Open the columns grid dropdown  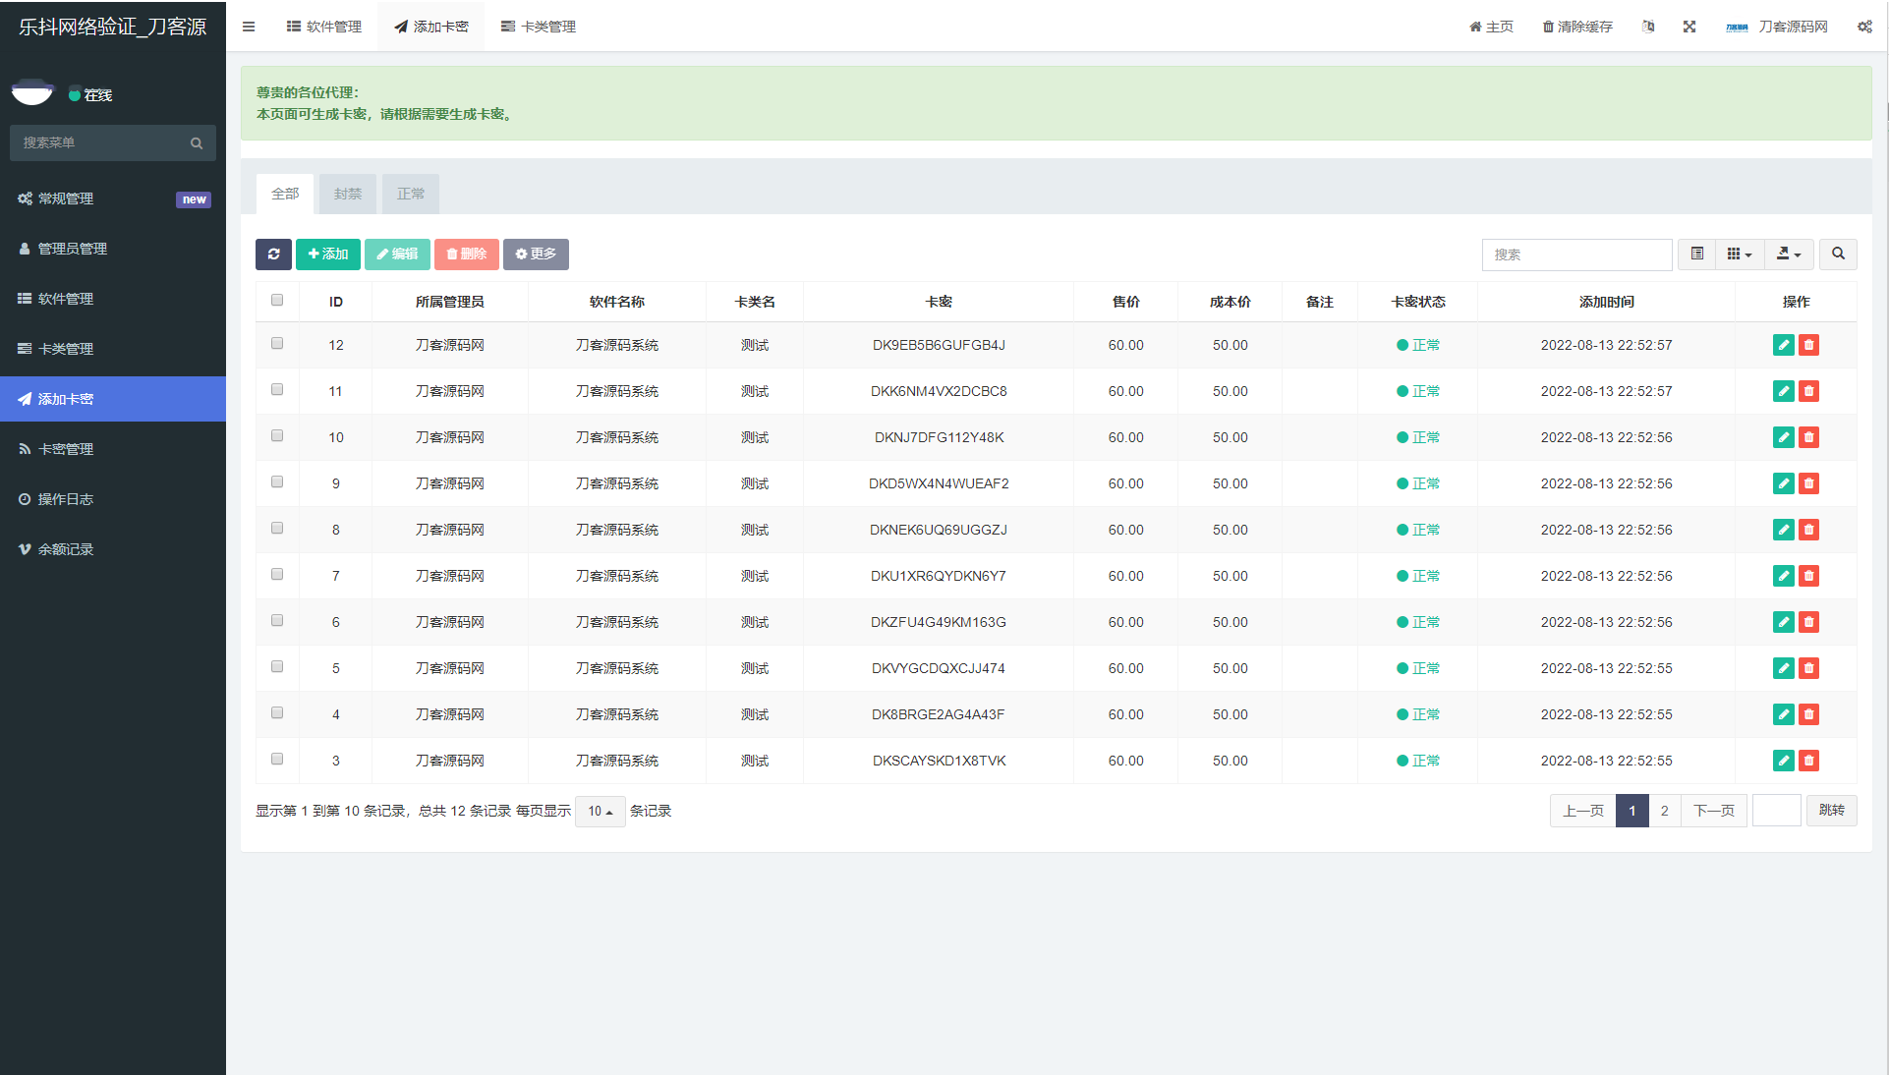pyautogui.click(x=1739, y=255)
